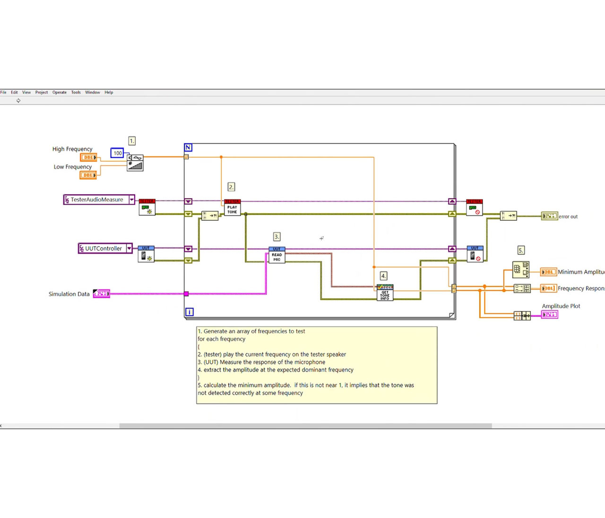The width and height of the screenshot is (605, 518).
Task: Select the numeric constant 100
Action: click(x=117, y=153)
